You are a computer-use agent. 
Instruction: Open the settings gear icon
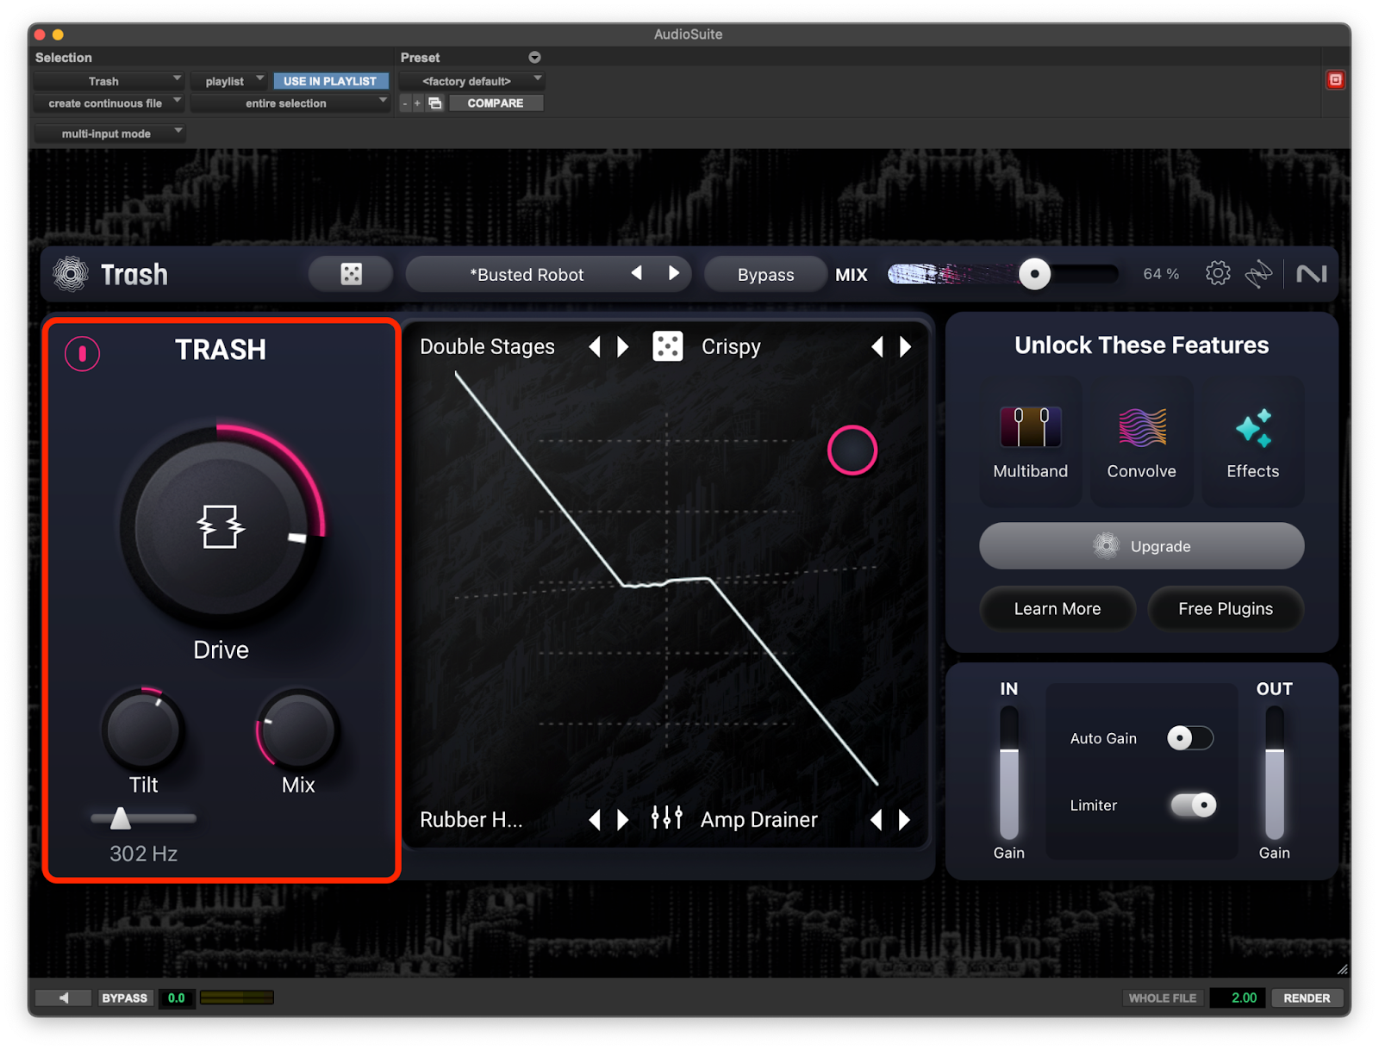(x=1217, y=274)
